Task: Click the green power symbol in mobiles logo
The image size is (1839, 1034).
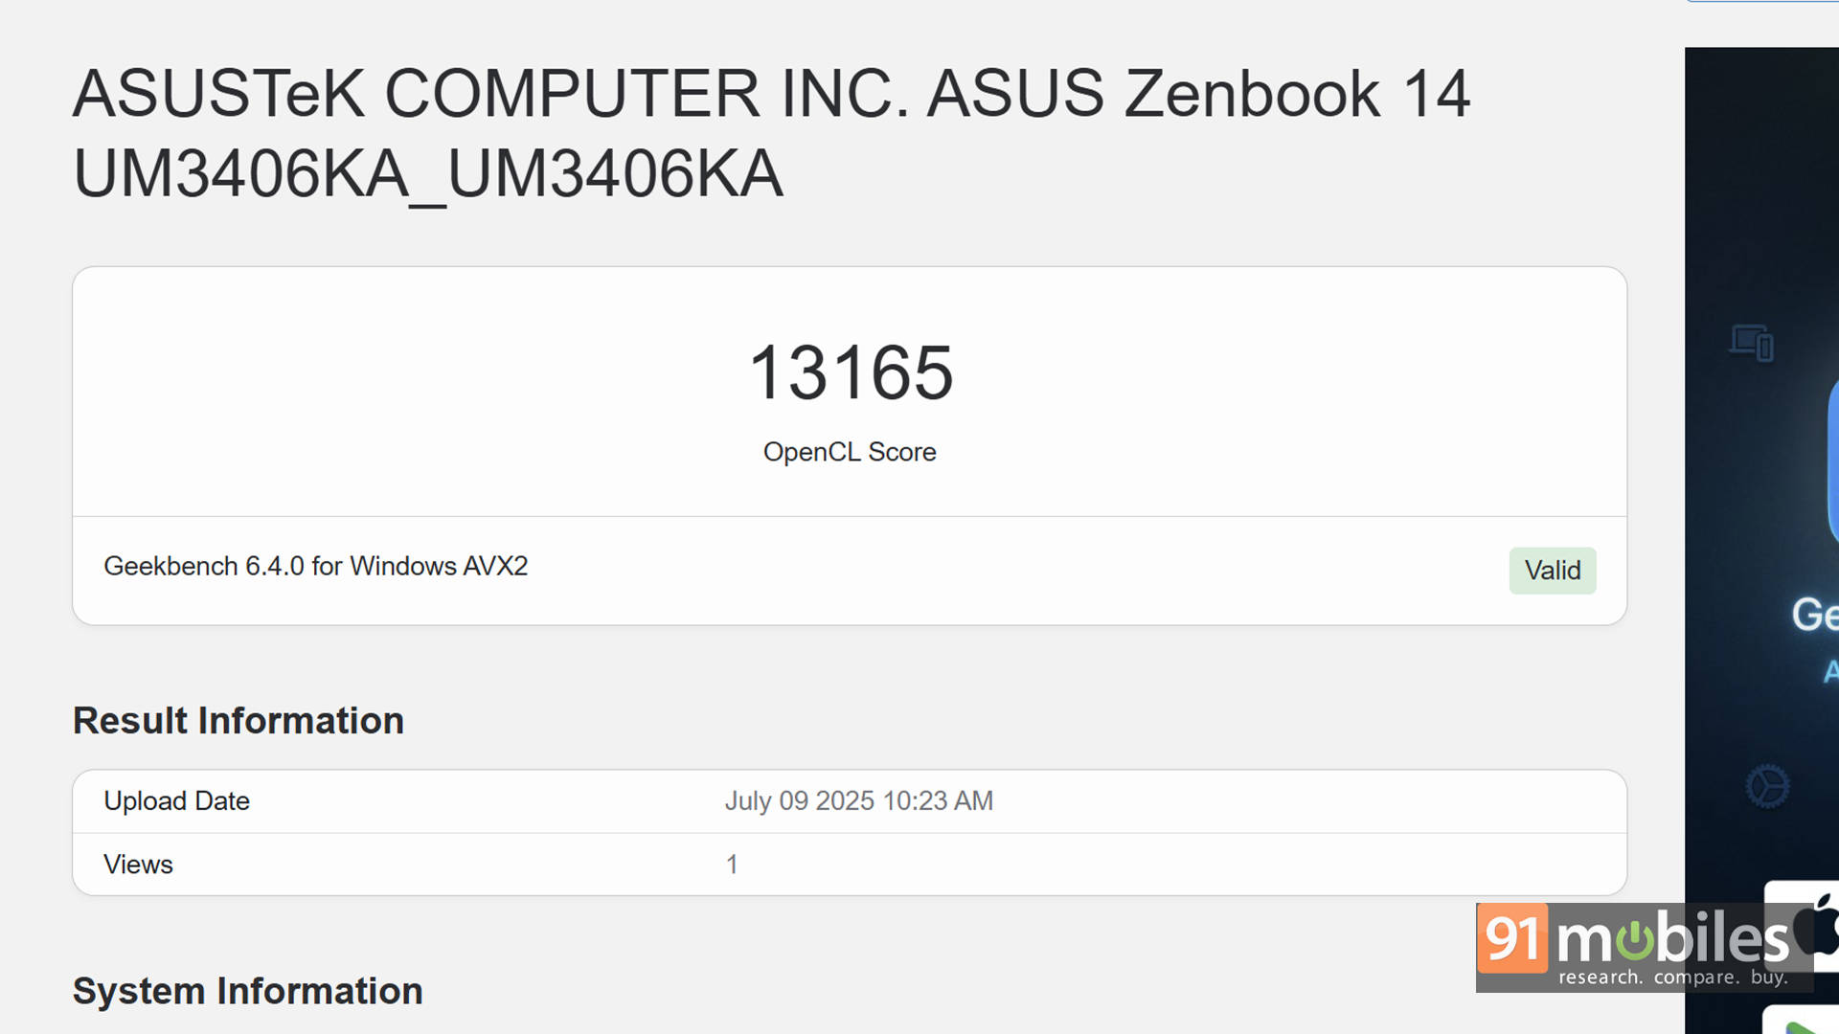Action: [x=1636, y=939]
